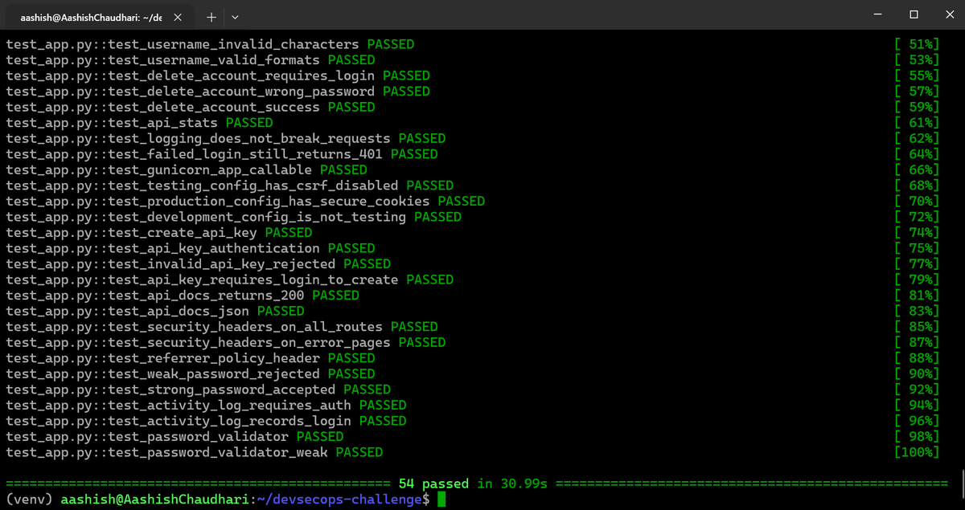Click the test_api_docs_returns_200 line
965x510 pixels.
pos(183,295)
